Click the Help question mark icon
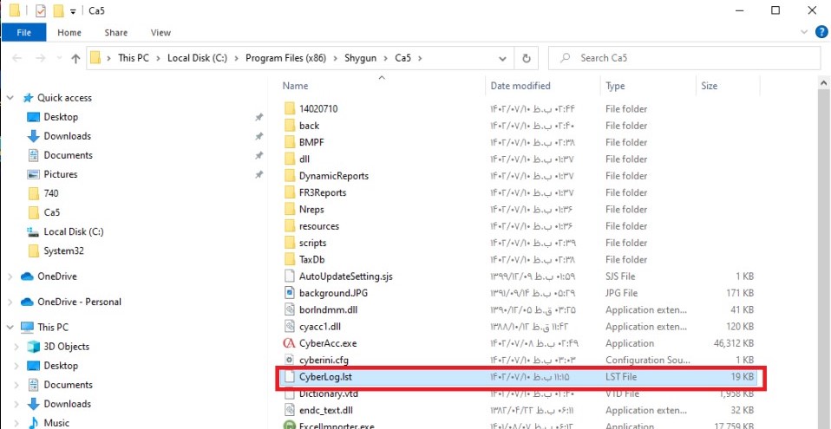The width and height of the screenshot is (831, 429). point(821,32)
